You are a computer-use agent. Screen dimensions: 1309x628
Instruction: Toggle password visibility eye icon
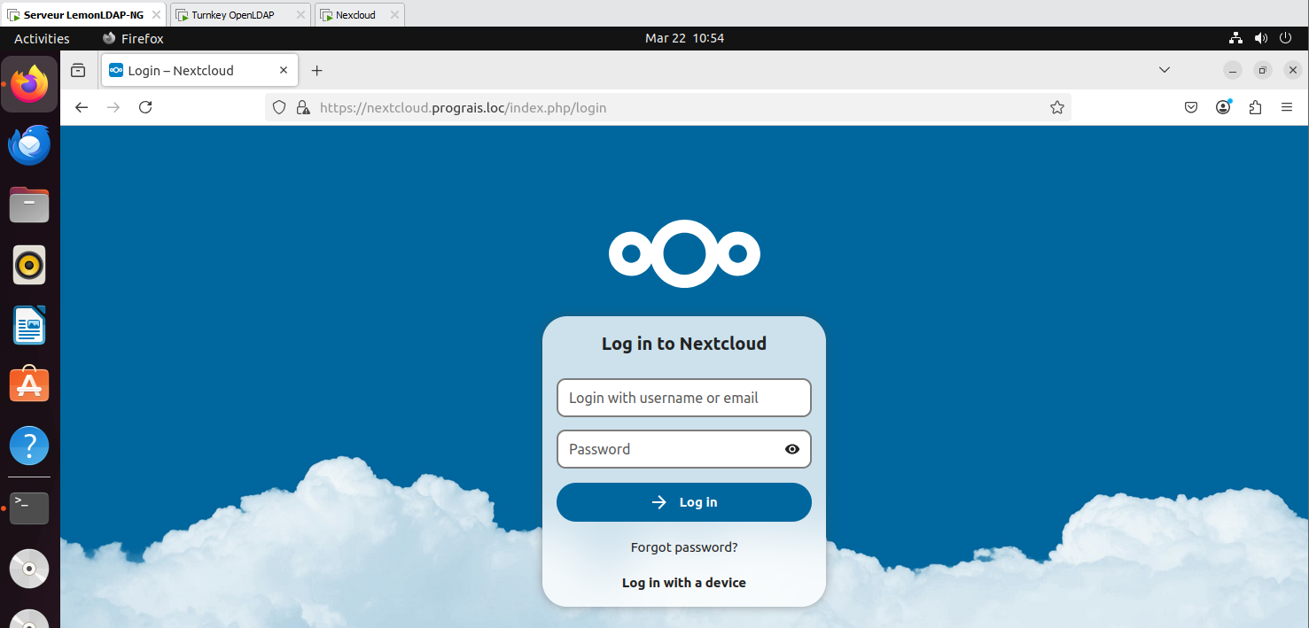tap(792, 449)
